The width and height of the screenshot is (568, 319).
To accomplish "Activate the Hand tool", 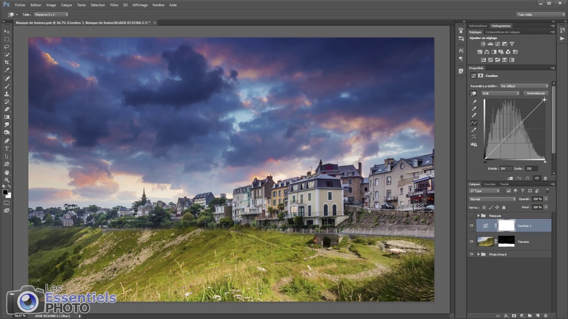I will point(7,172).
